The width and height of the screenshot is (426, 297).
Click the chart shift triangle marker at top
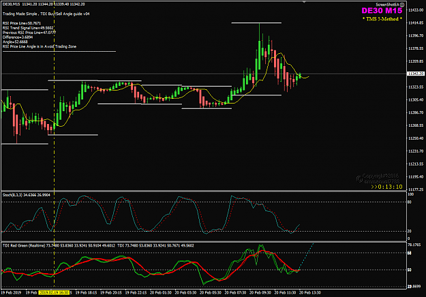click(304, 2)
